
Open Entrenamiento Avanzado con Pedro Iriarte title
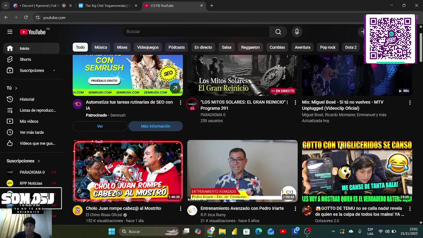242,208
